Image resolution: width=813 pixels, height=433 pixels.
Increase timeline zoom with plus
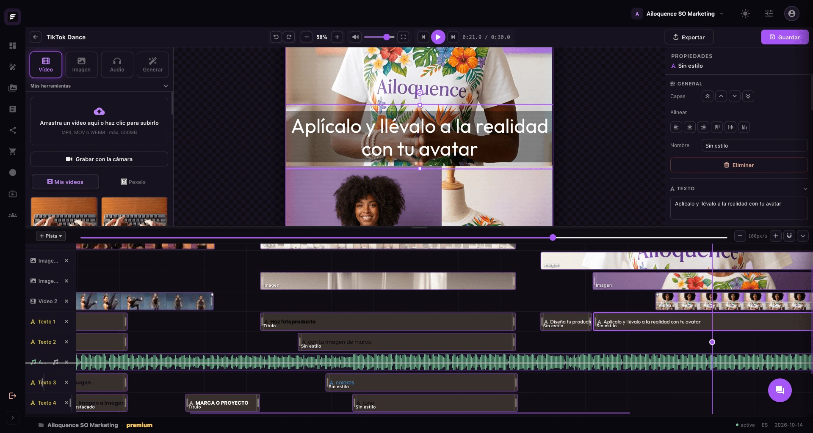(776, 236)
